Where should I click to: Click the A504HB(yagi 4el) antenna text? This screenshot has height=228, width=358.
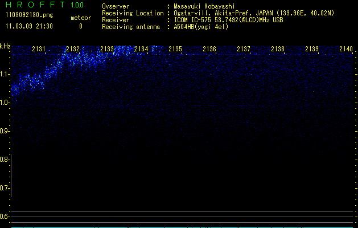(x=201, y=27)
